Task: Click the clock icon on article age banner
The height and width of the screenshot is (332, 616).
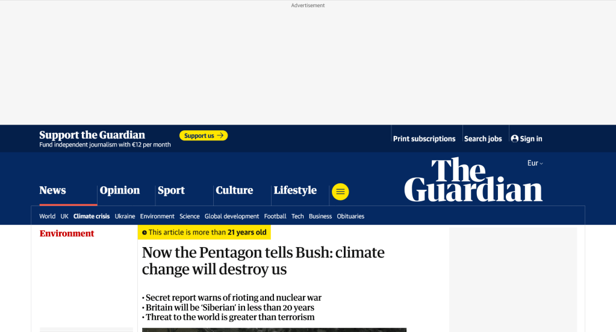Action: click(145, 233)
